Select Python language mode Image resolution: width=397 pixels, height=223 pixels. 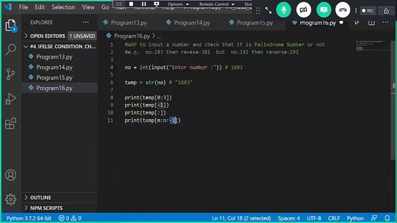click(355, 218)
